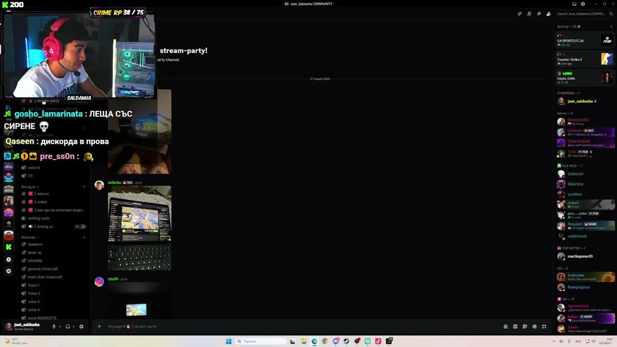Open mikcho's profile from username
617x347 pixels.
pos(114,183)
